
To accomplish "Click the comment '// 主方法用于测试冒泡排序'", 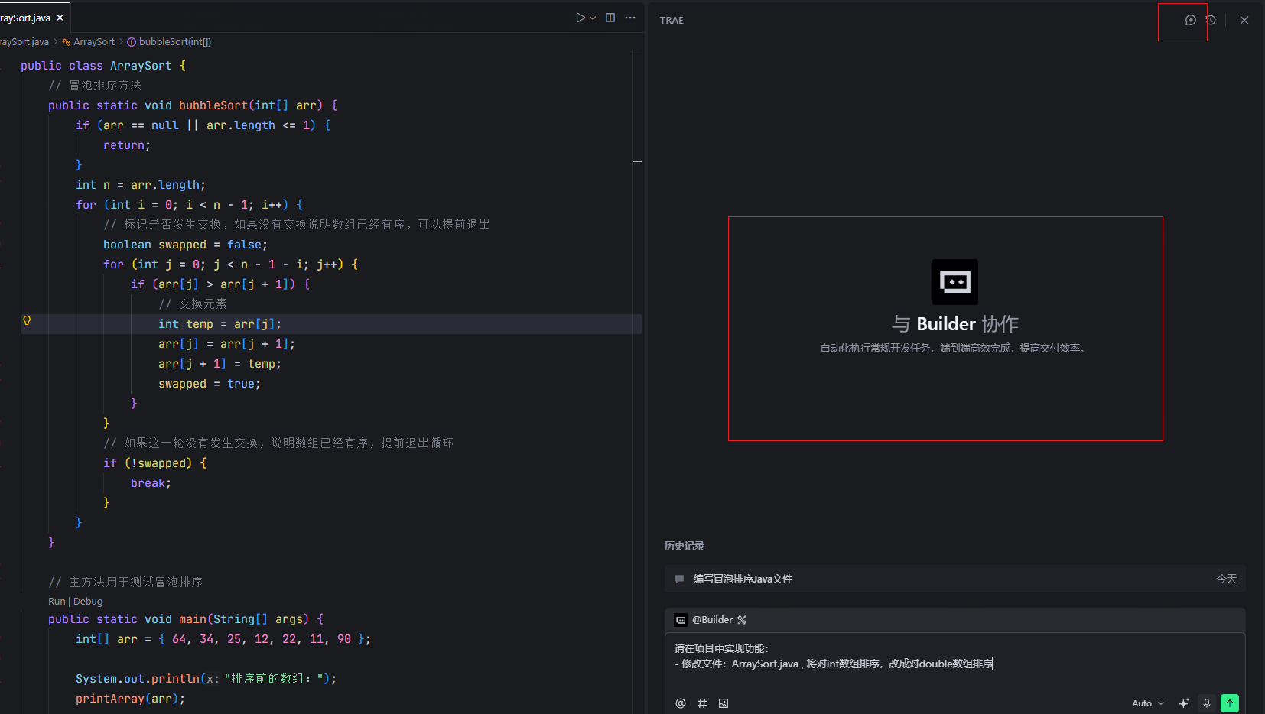I will click(125, 583).
